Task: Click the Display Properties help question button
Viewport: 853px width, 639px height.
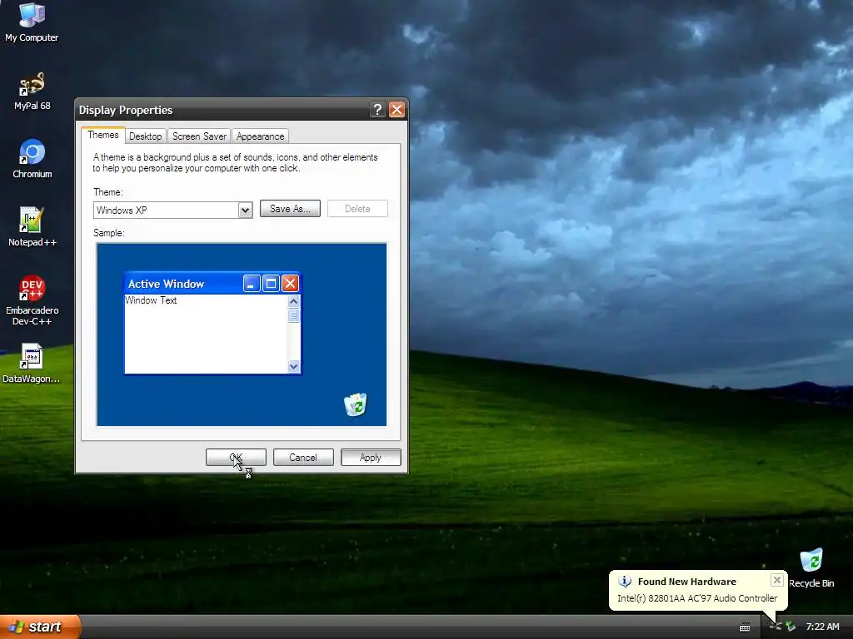Action: (x=377, y=109)
